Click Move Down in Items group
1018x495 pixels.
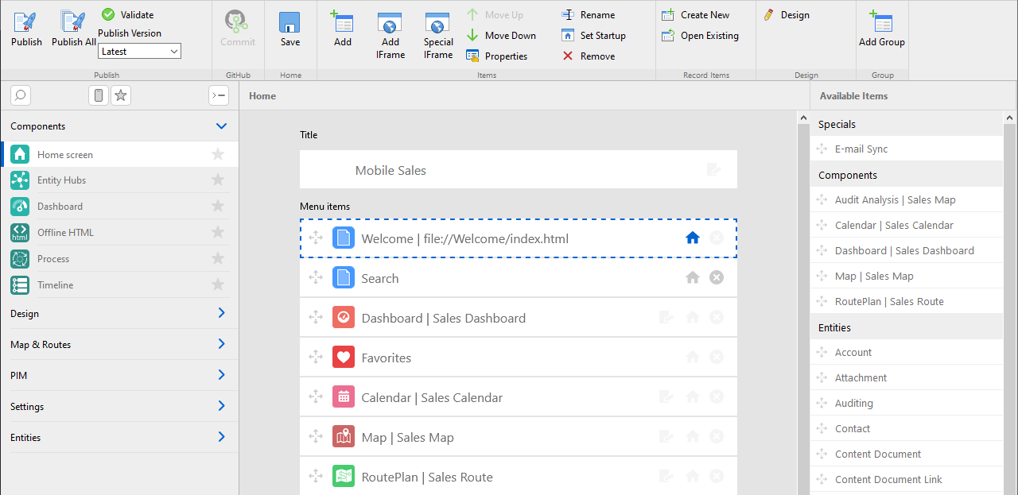pyautogui.click(x=501, y=35)
